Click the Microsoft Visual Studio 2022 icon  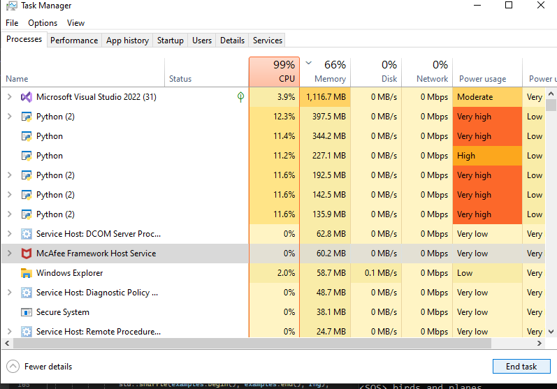point(27,97)
